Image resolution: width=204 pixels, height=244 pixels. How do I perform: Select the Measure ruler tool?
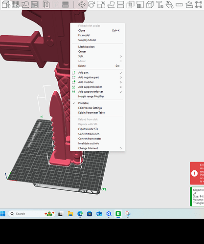(x=179, y=4)
